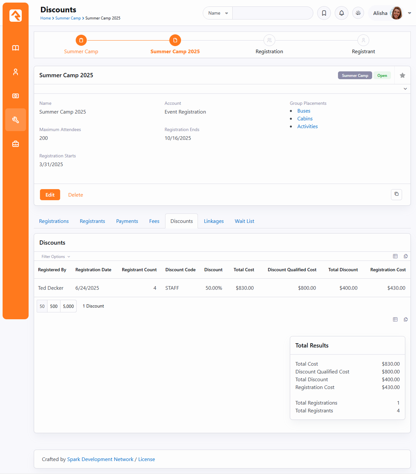Viewport: 416px width, 474px height.
Task: Switch to the Registrations tab
Action: click(54, 221)
